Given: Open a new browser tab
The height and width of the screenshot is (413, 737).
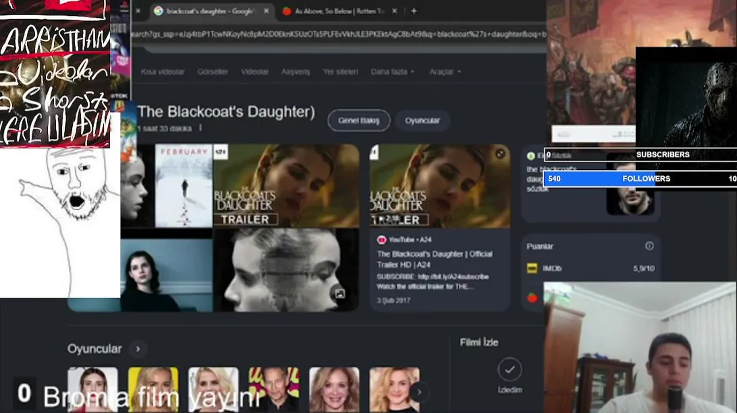Looking at the screenshot, I should (414, 11).
